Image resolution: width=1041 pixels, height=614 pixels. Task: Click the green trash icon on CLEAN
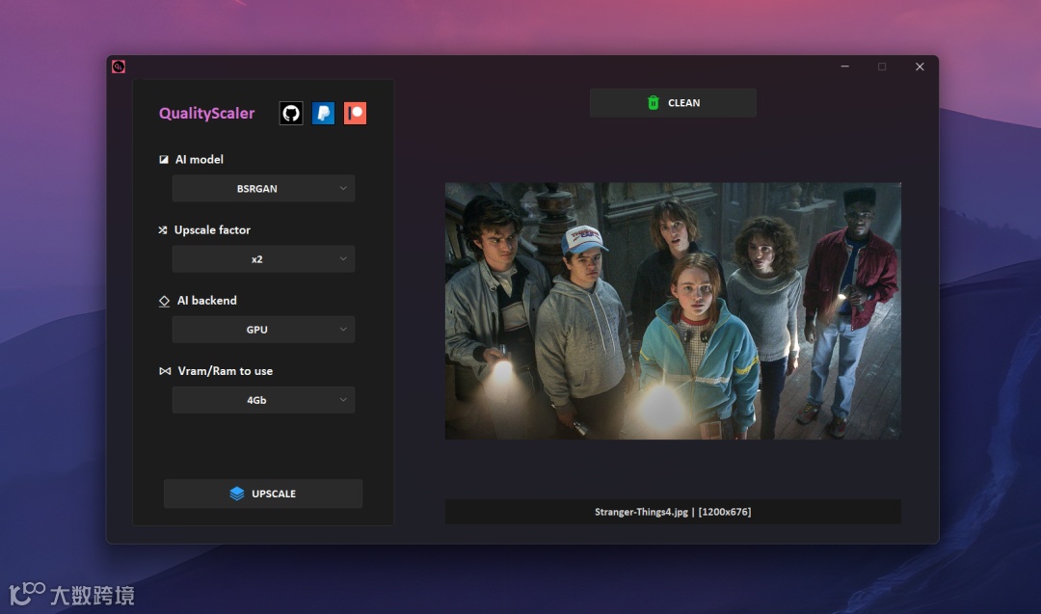pos(654,103)
